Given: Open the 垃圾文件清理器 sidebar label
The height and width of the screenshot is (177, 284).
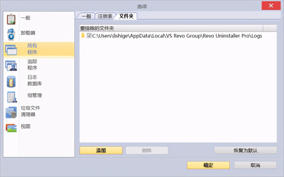Looking at the screenshot, I should [31, 111].
